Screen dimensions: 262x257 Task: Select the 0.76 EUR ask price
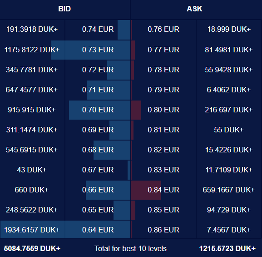click(x=163, y=30)
